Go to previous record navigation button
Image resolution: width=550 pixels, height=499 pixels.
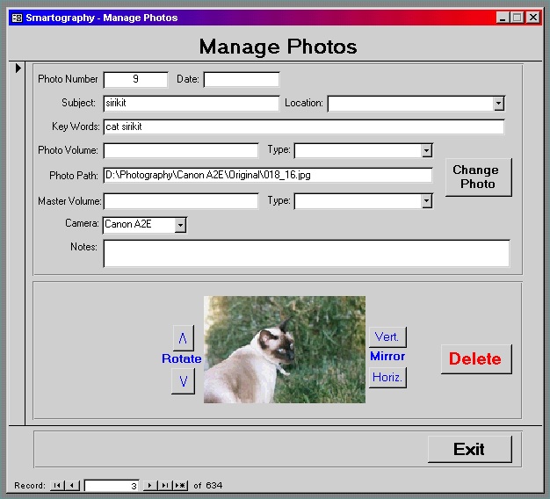coord(72,486)
